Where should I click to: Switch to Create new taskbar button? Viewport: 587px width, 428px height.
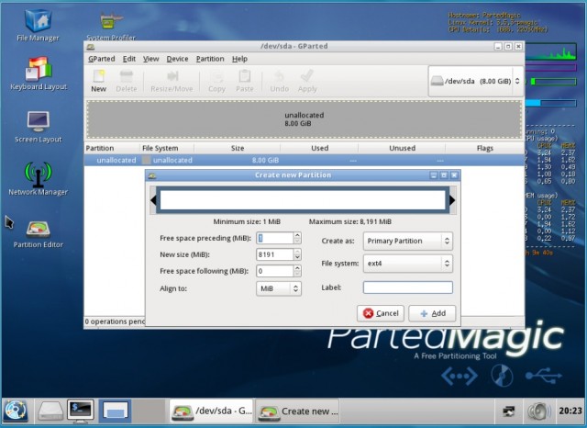tap(297, 411)
